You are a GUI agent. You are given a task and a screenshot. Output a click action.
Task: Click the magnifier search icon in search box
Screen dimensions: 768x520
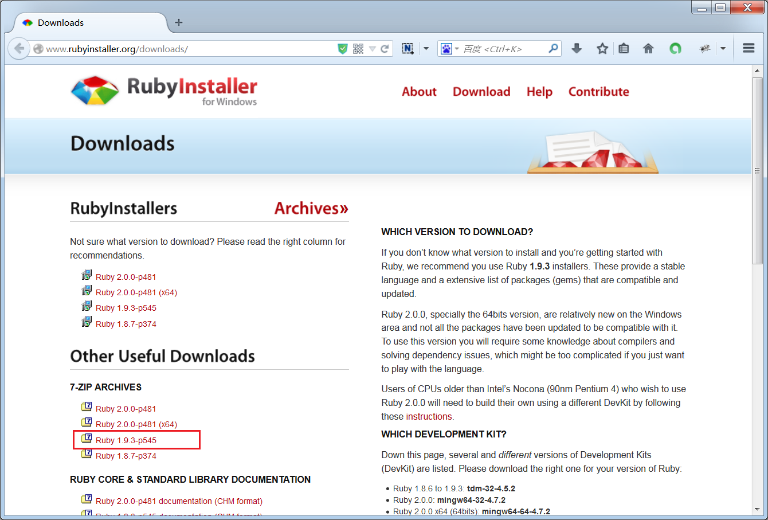point(553,49)
